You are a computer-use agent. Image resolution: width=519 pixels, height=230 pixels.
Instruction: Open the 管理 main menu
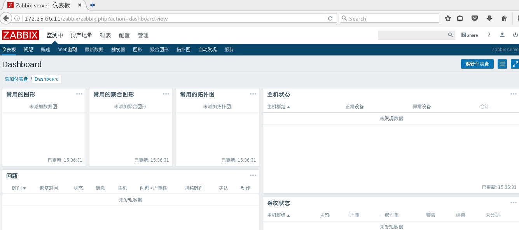143,35
